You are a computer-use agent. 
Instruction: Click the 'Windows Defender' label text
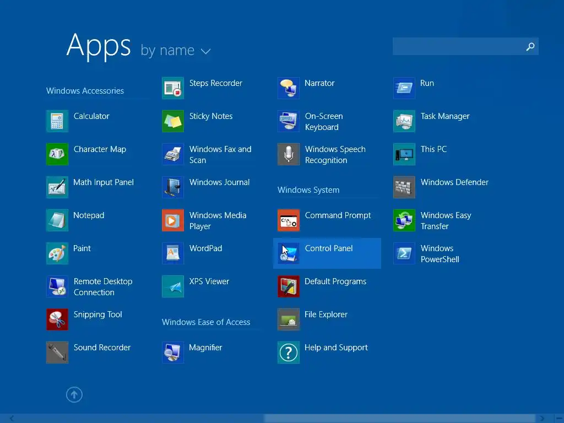(x=454, y=182)
